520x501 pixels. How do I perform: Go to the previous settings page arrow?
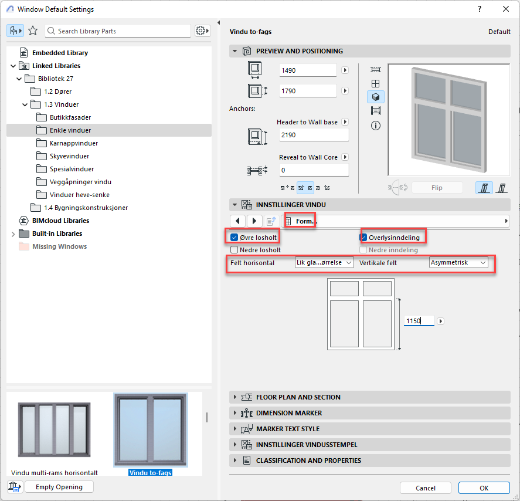pos(237,221)
